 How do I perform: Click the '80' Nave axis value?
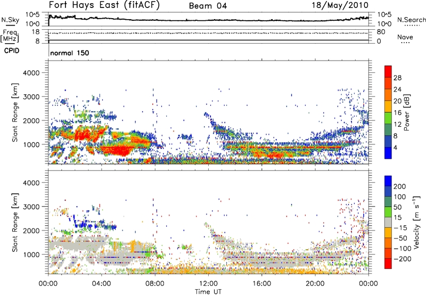(x=381, y=32)
